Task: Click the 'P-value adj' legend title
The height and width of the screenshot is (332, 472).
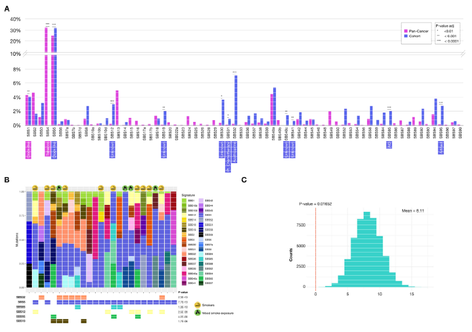Action: coord(445,26)
